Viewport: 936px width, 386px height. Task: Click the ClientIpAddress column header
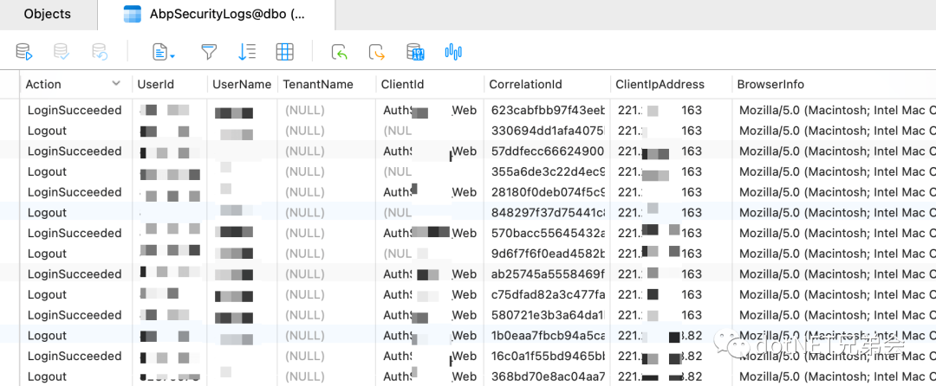(x=660, y=85)
